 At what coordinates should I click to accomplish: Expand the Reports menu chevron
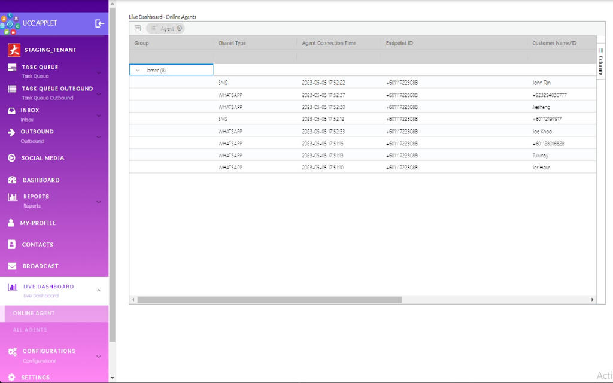[x=99, y=202]
